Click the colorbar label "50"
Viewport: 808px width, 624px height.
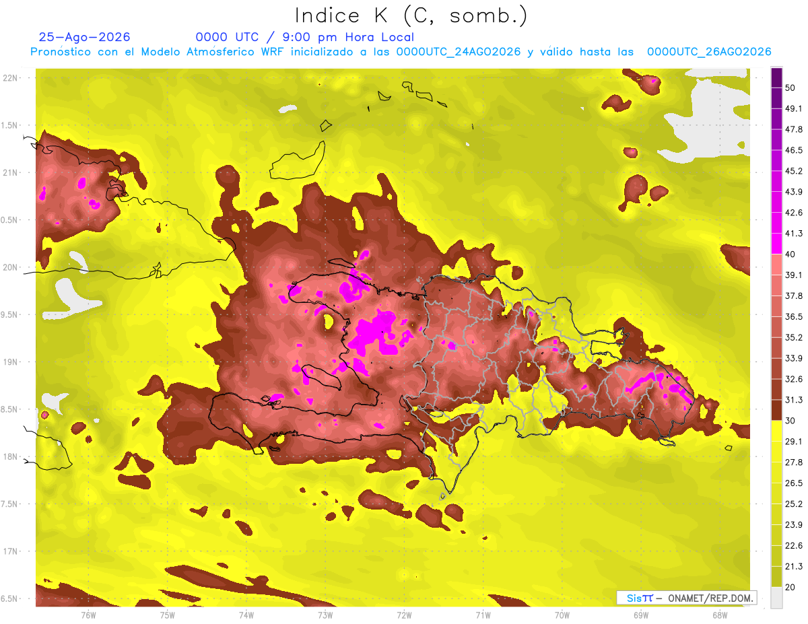point(790,88)
